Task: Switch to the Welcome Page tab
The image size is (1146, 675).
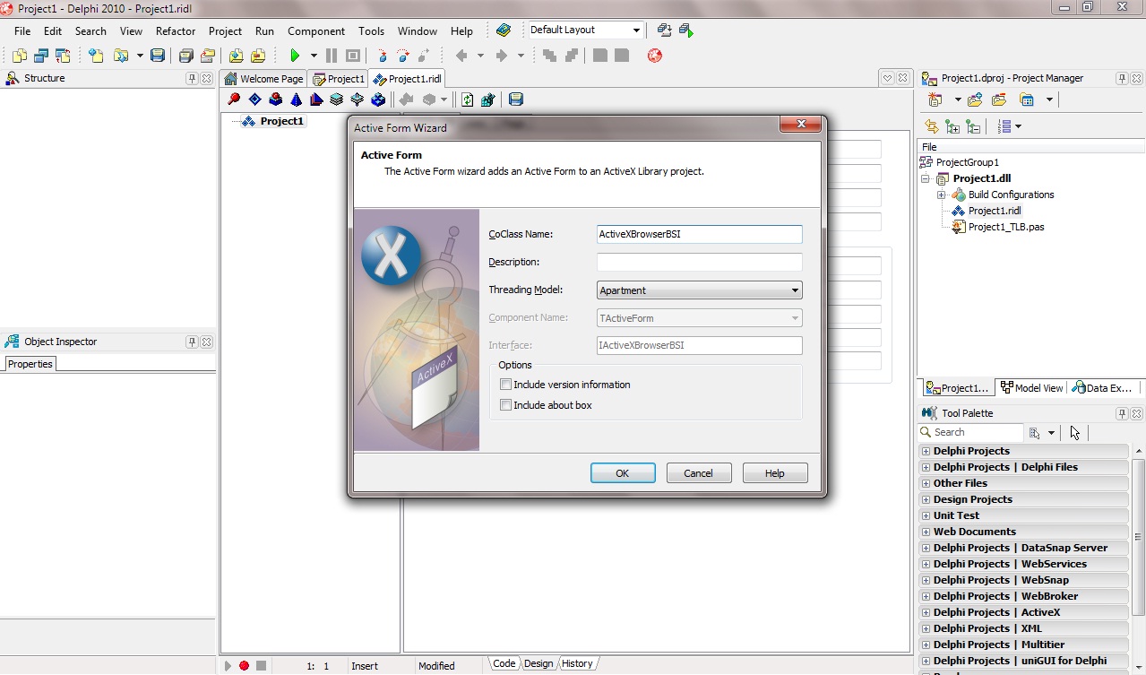Action: point(264,79)
